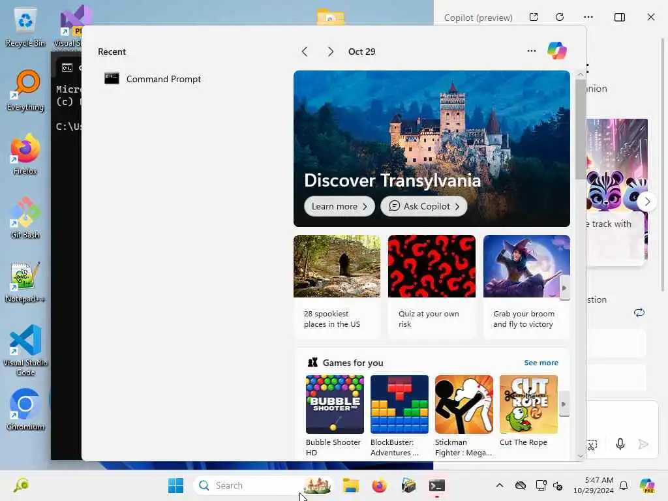This screenshot has height=501, width=668.
Task: Click Copilot send message arrow
Action: pos(643,444)
